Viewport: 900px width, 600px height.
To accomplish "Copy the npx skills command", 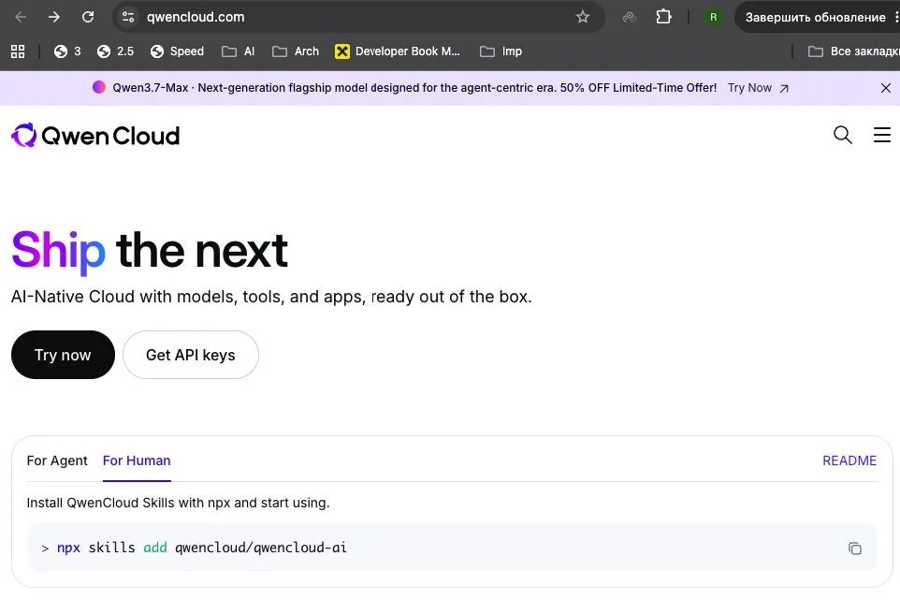I will click(855, 549).
